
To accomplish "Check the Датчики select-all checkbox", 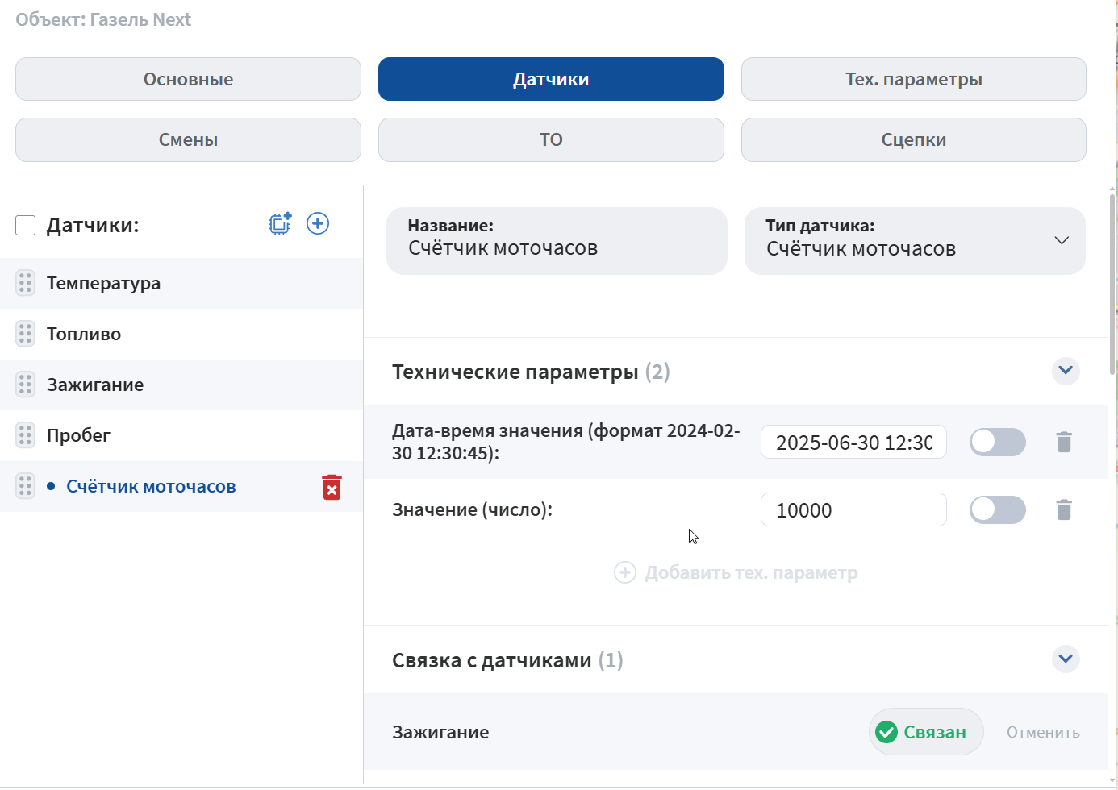I will tap(26, 225).
